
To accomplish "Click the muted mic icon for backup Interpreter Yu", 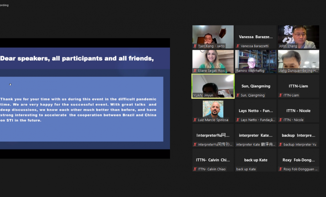I will pyautogui.click(x=281, y=144).
